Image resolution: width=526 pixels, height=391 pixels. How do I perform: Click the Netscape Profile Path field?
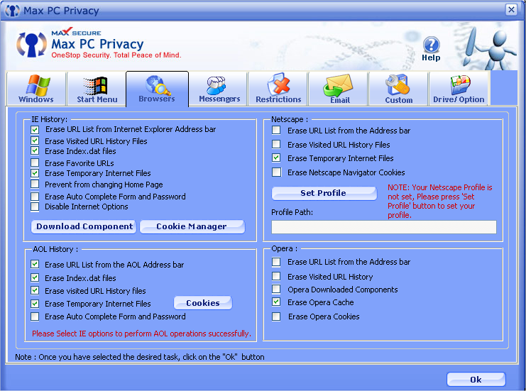coord(384,227)
